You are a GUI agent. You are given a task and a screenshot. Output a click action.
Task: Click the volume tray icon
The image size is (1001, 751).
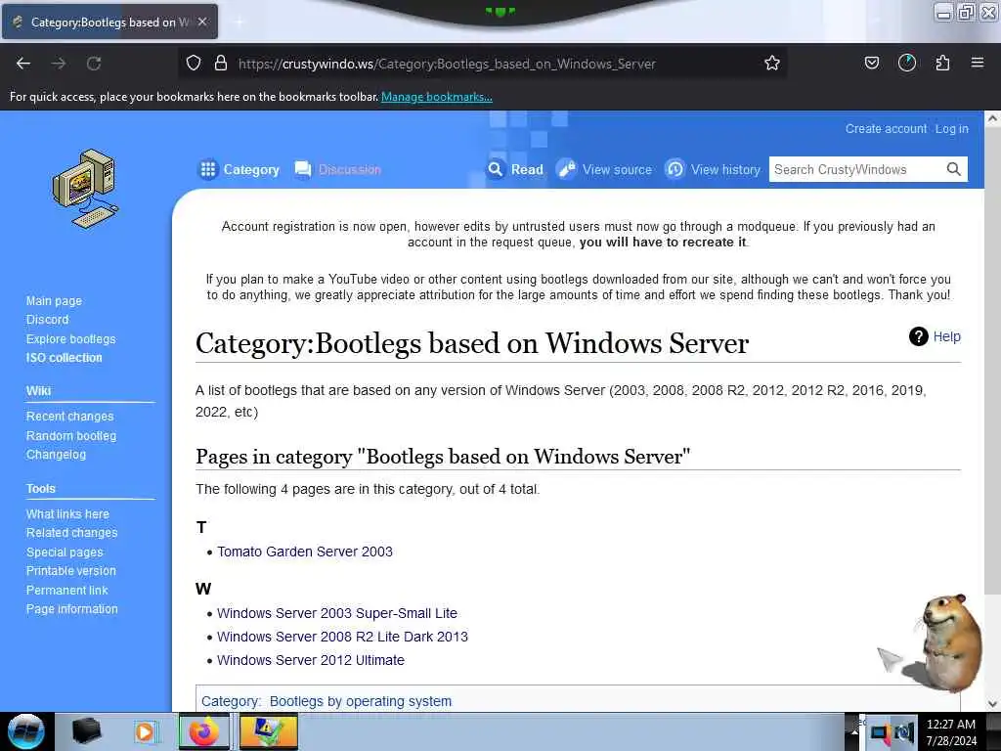(x=904, y=733)
